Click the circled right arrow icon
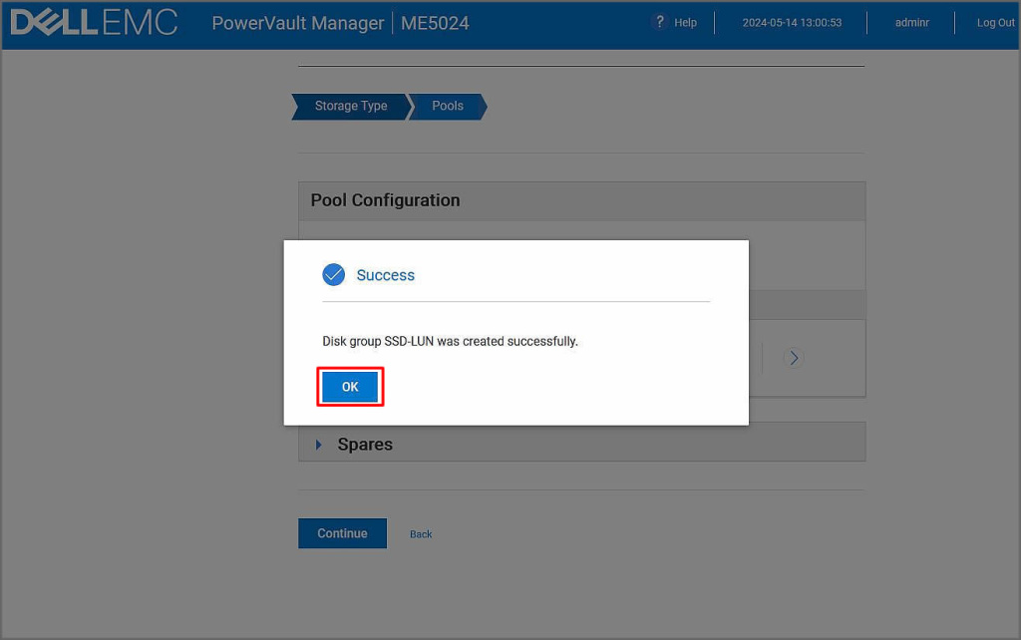This screenshot has height=640, width=1021. (x=794, y=358)
